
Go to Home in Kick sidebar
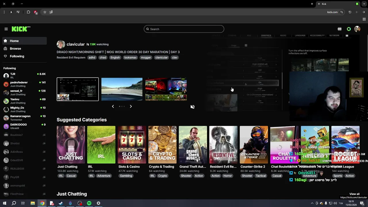coord(24,41)
